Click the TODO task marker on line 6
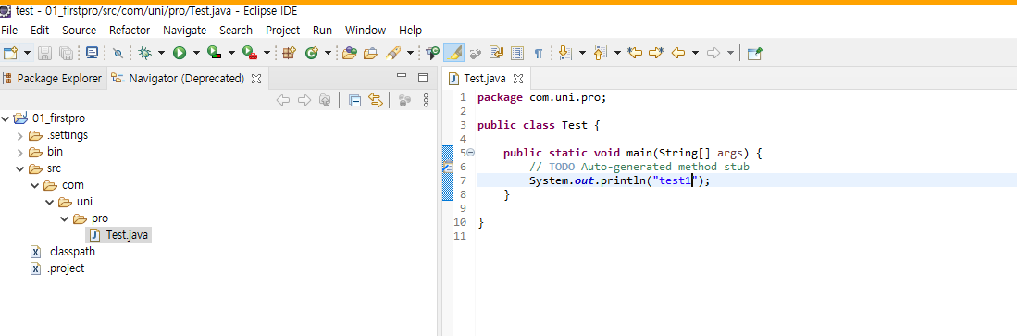 click(447, 167)
